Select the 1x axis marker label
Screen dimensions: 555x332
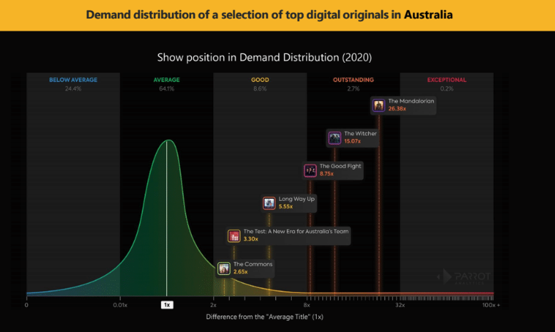(167, 305)
